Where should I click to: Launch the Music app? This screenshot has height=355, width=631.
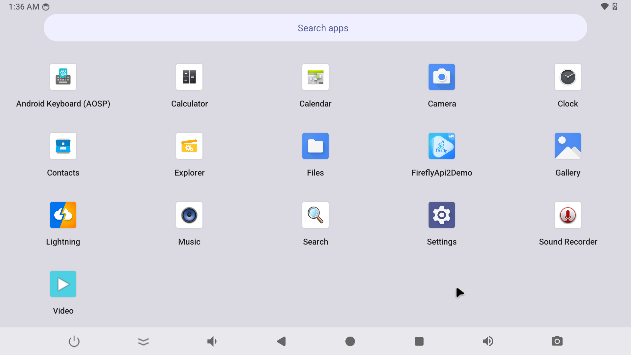pos(189,215)
